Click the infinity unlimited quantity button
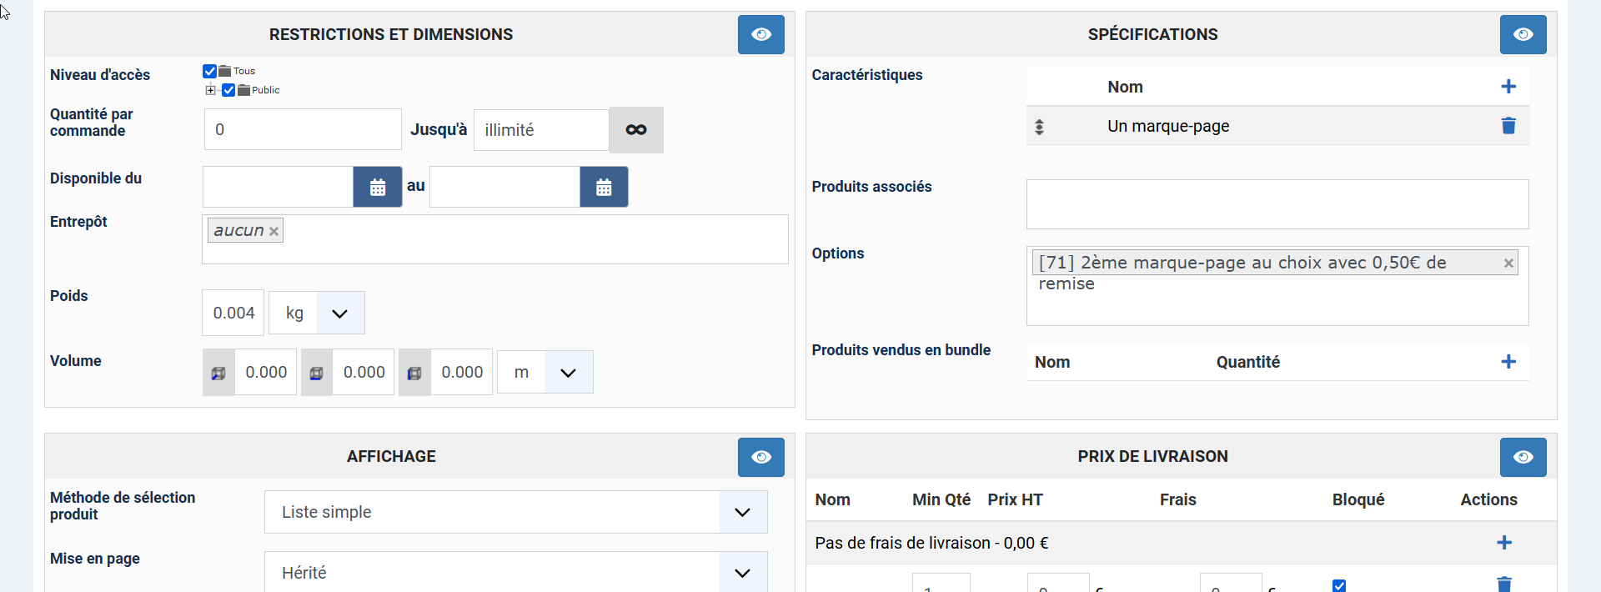1601x592 pixels. [636, 130]
